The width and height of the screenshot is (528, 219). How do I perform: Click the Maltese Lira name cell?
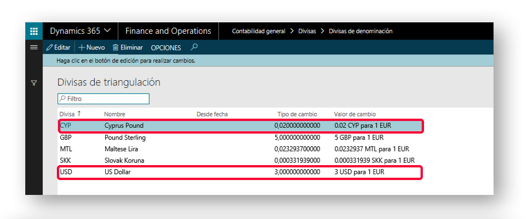point(121,149)
